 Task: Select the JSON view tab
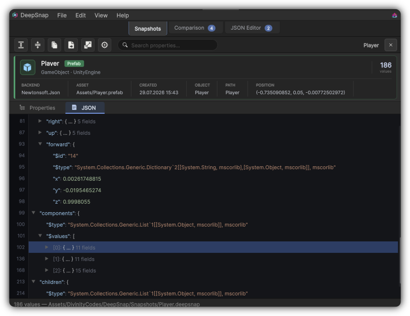coord(85,108)
